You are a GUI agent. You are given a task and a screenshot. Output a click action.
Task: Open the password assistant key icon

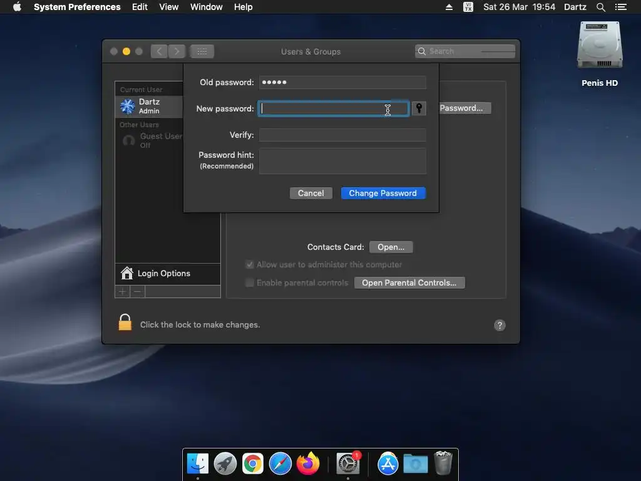[x=419, y=108]
